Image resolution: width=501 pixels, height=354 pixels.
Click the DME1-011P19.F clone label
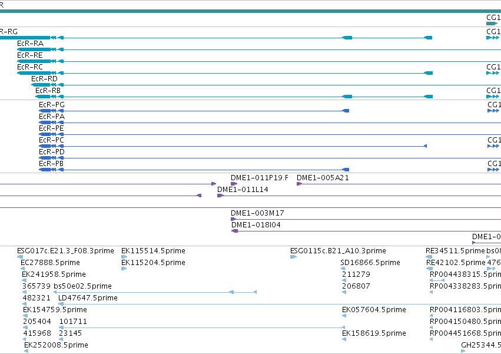[260, 178]
